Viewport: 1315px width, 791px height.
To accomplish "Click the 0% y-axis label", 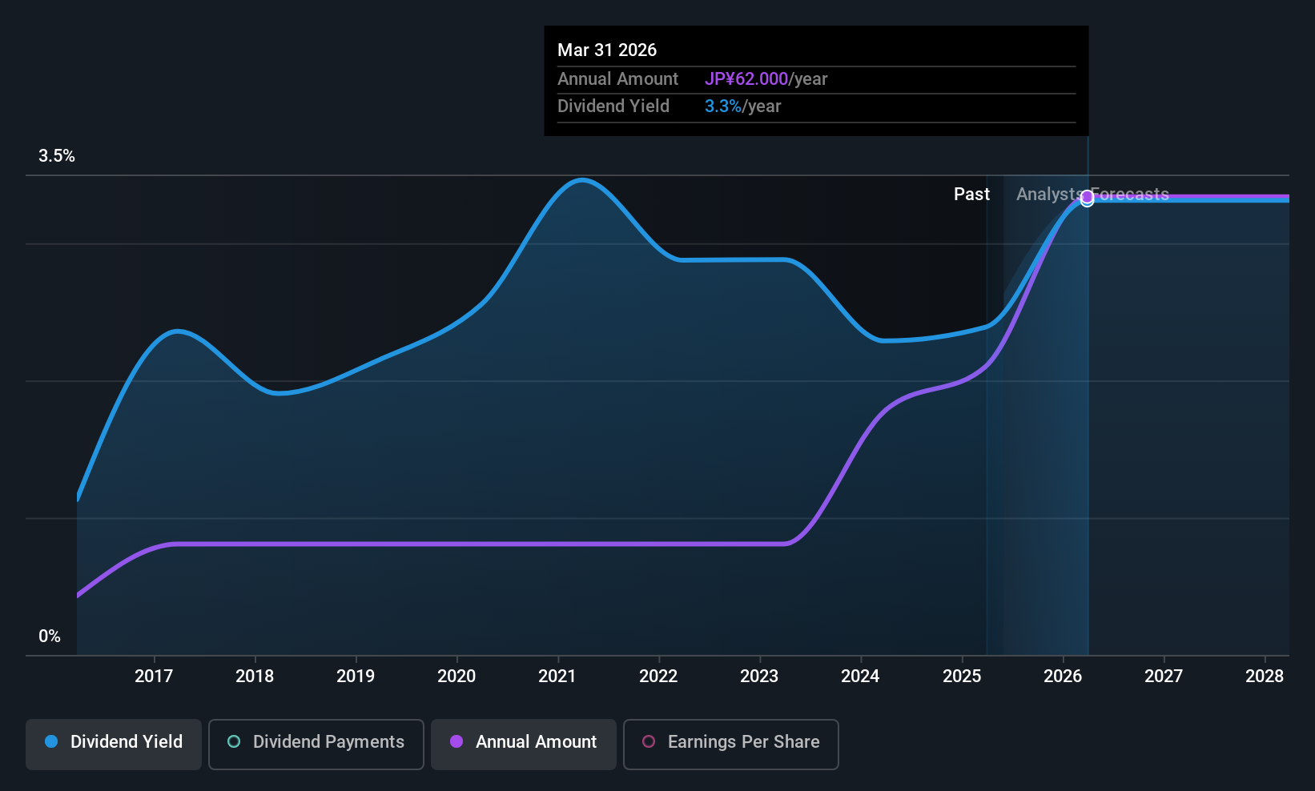I will pos(50,636).
